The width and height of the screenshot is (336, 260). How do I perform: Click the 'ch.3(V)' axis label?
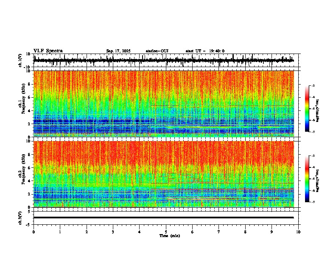[x=20, y=218]
